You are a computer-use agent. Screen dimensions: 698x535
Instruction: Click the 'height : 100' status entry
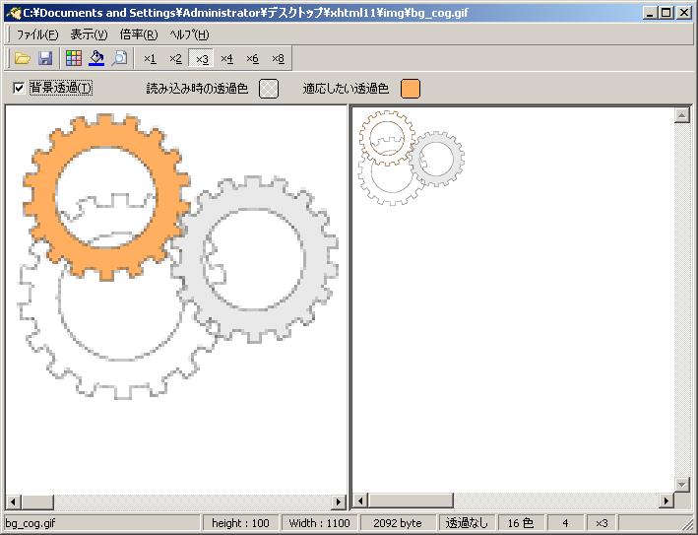tap(240, 523)
